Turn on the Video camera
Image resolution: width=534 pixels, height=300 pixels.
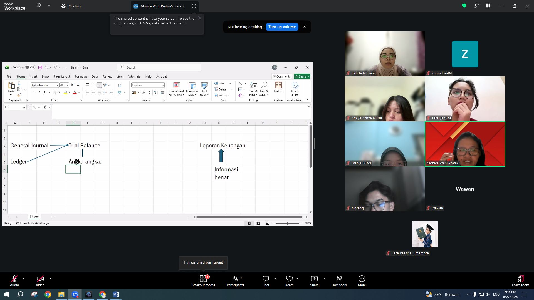coord(40,281)
